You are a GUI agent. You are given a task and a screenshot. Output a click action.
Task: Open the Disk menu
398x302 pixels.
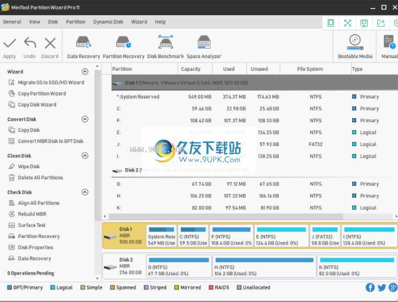[53, 22]
